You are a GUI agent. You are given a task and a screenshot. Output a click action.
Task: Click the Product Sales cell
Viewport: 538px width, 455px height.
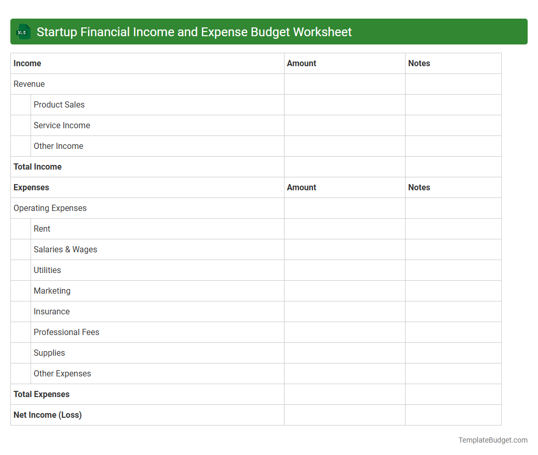pyautogui.click(x=59, y=104)
